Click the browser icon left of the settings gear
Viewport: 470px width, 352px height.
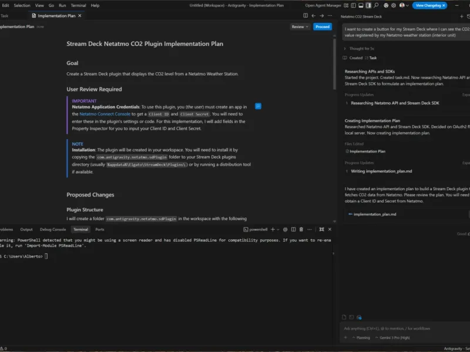tap(386, 5)
